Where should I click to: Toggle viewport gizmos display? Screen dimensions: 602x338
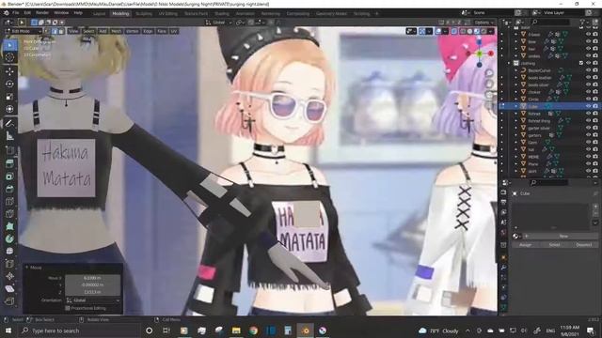(x=422, y=31)
